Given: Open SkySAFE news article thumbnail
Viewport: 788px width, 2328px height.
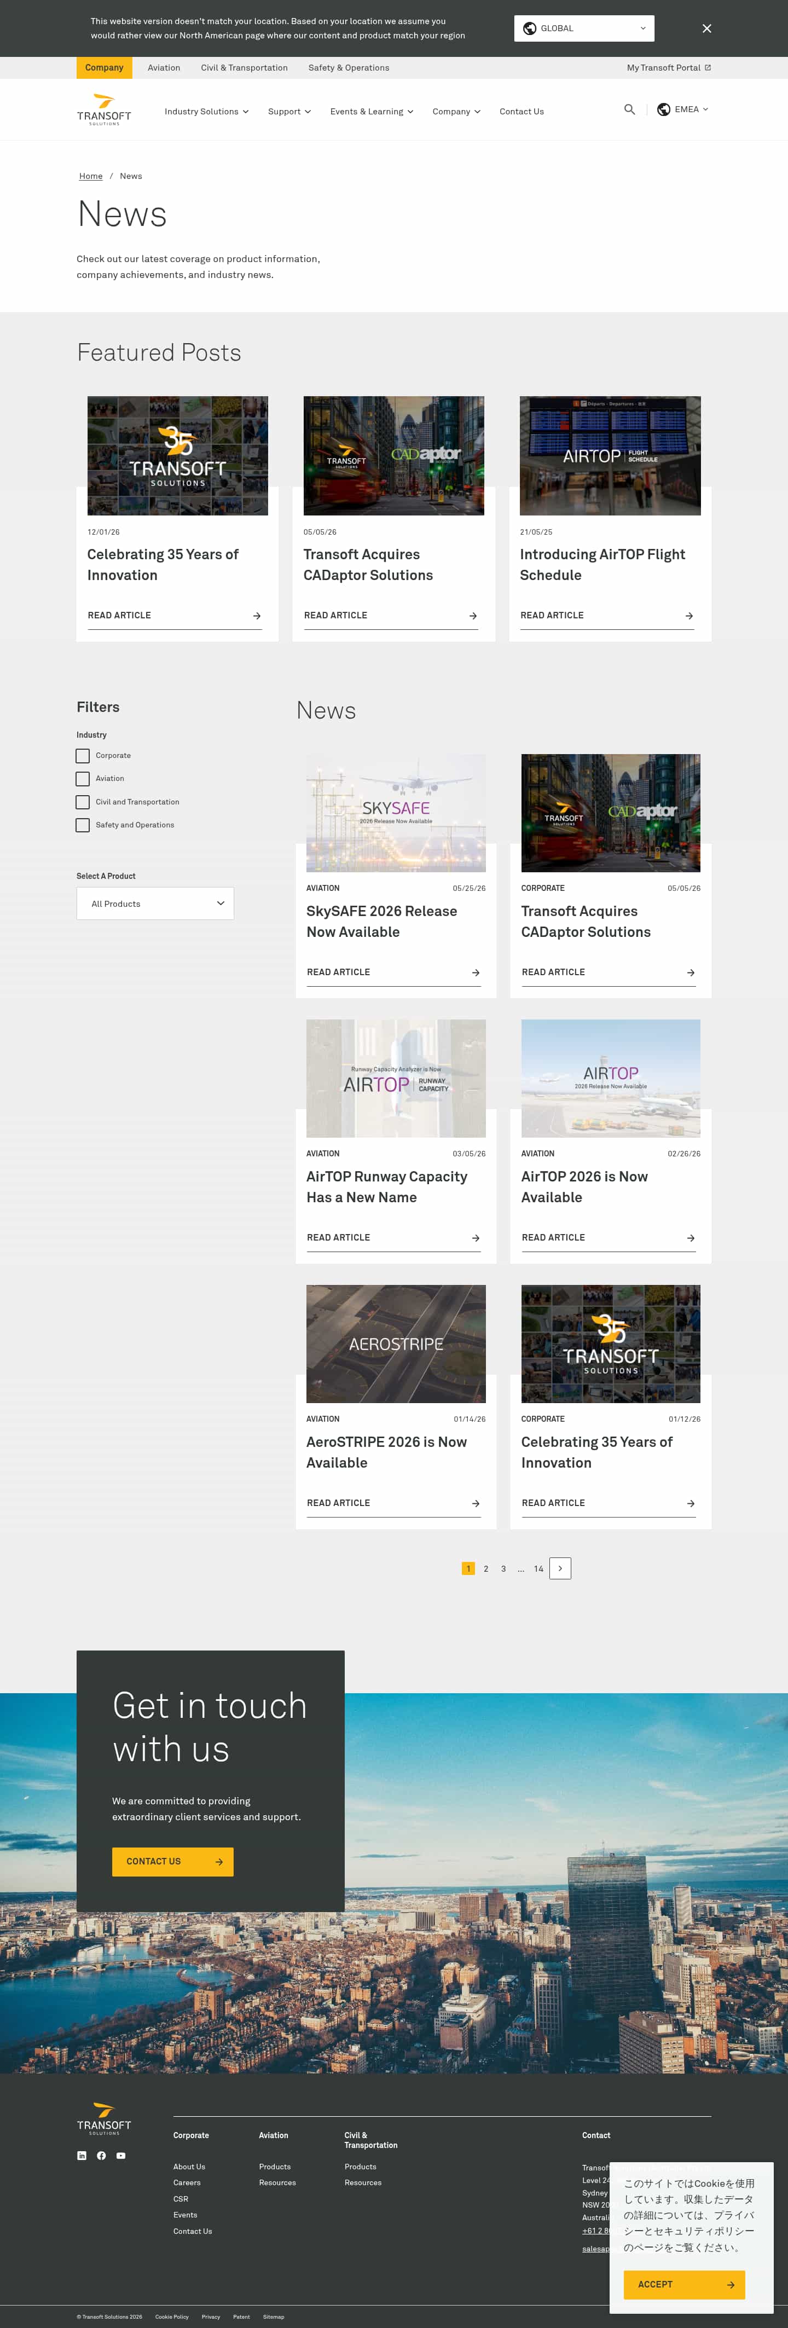Looking at the screenshot, I should click(396, 813).
